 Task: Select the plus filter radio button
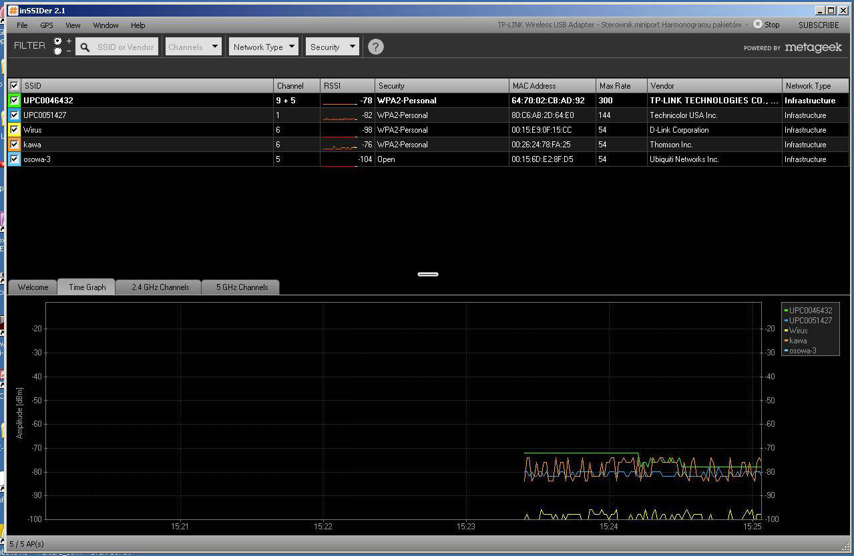coord(57,41)
